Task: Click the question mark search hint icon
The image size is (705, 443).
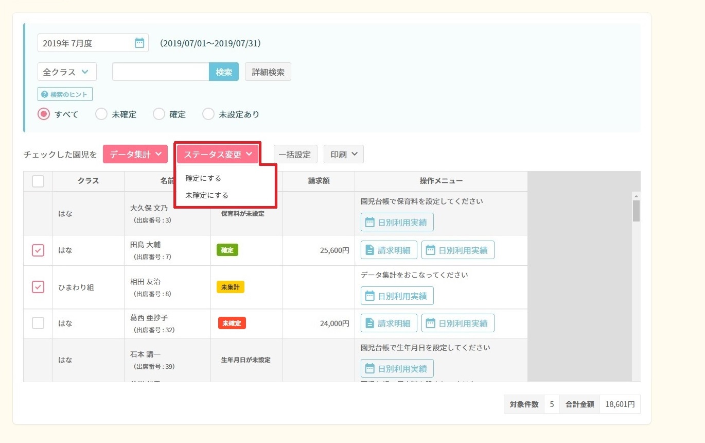Action: 45,94
